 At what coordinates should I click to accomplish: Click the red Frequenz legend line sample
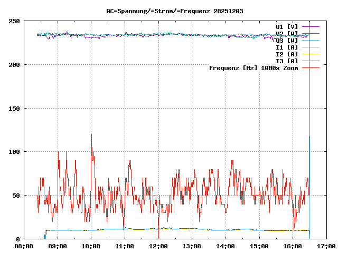pyautogui.click(x=311, y=67)
